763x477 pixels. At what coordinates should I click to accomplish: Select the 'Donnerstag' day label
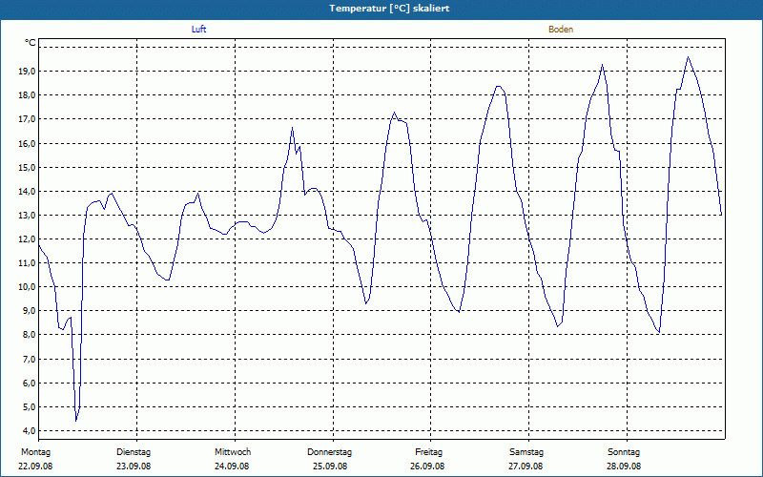(329, 452)
